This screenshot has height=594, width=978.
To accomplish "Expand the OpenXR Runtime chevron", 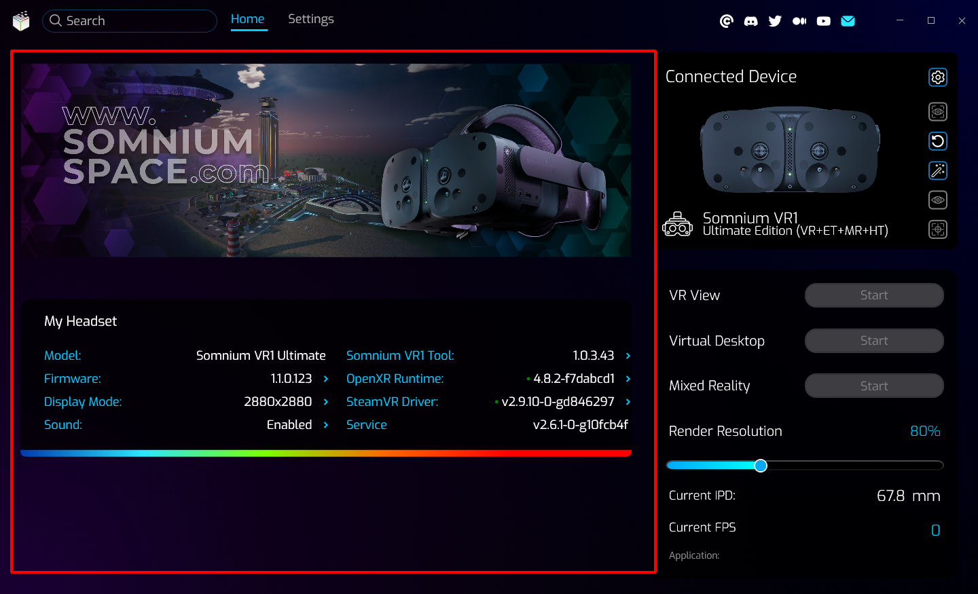I will coord(628,379).
